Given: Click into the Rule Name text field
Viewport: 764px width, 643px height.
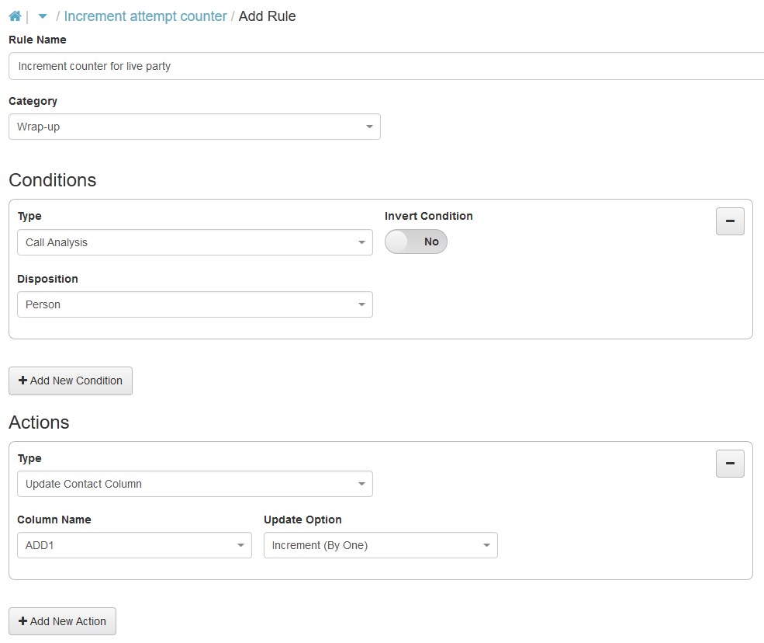Looking at the screenshot, I should point(385,66).
